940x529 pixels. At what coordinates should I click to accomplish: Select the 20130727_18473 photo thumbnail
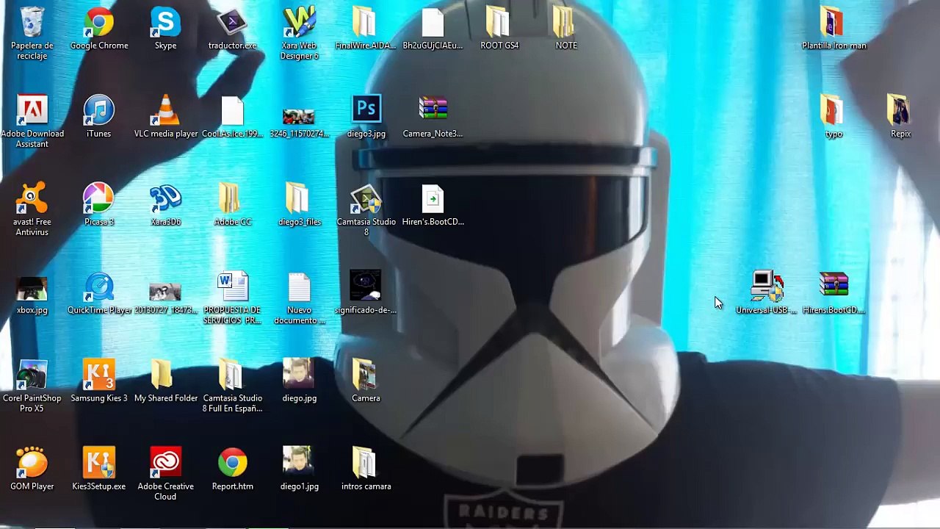pos(165,291)
